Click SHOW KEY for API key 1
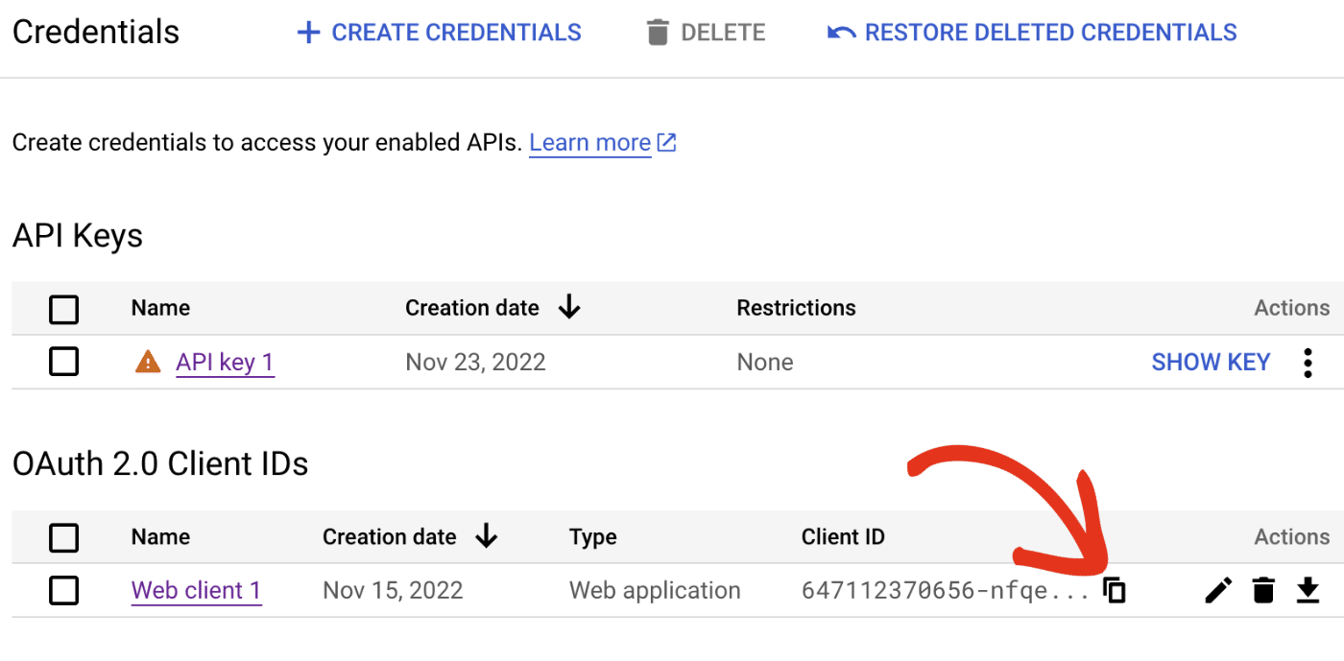1344x661 pixels. click(x=1211, y=362)
